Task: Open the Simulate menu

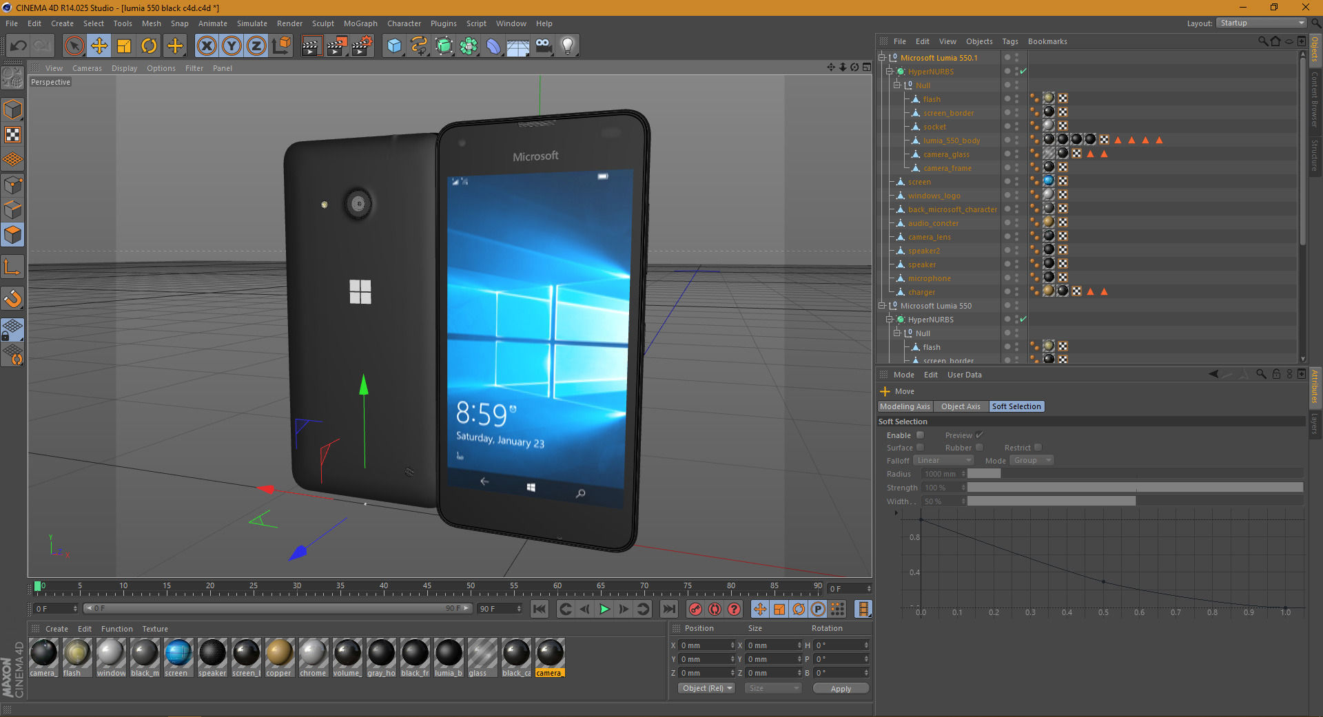Action: coord(252,23)
